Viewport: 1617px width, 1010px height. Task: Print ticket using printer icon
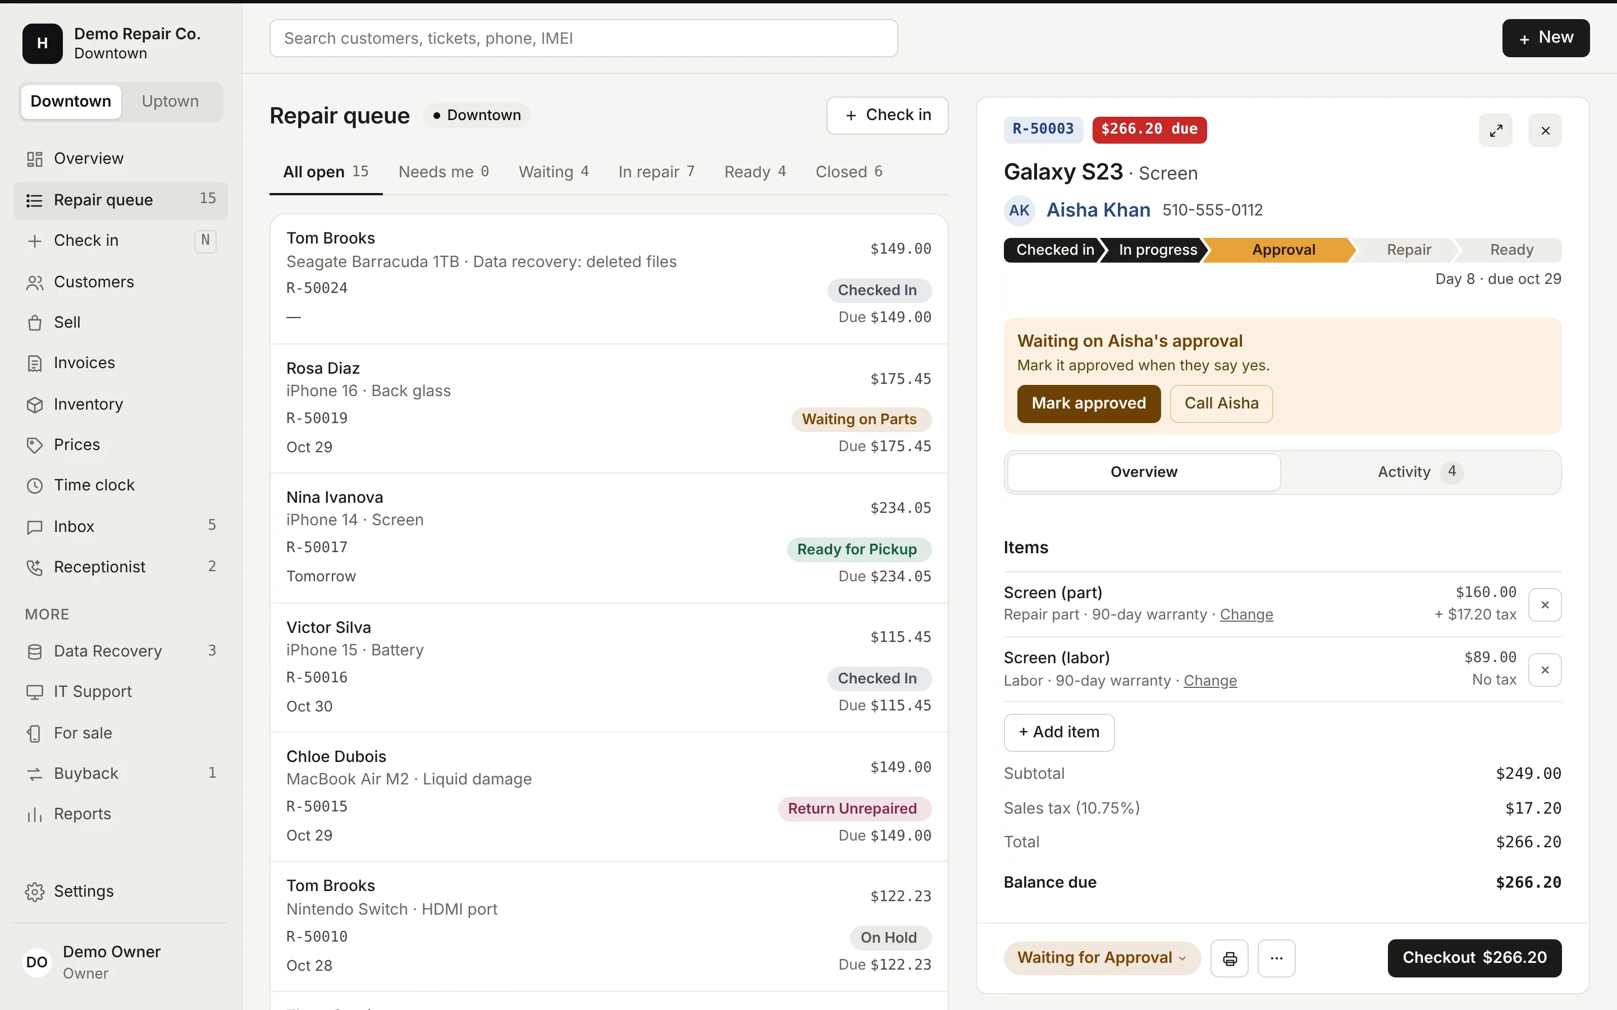click(x=1230, y=958)
